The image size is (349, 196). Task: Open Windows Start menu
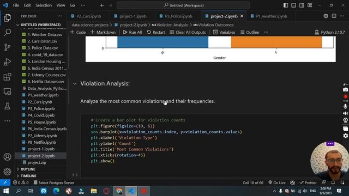[6, 191]
